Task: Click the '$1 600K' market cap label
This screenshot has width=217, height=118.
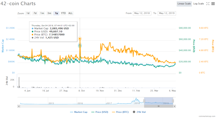Action: [x=10, y=50]
